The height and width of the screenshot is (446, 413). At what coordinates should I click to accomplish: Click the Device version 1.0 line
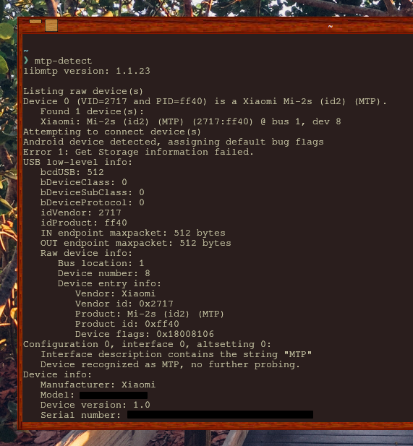point(95,405)
